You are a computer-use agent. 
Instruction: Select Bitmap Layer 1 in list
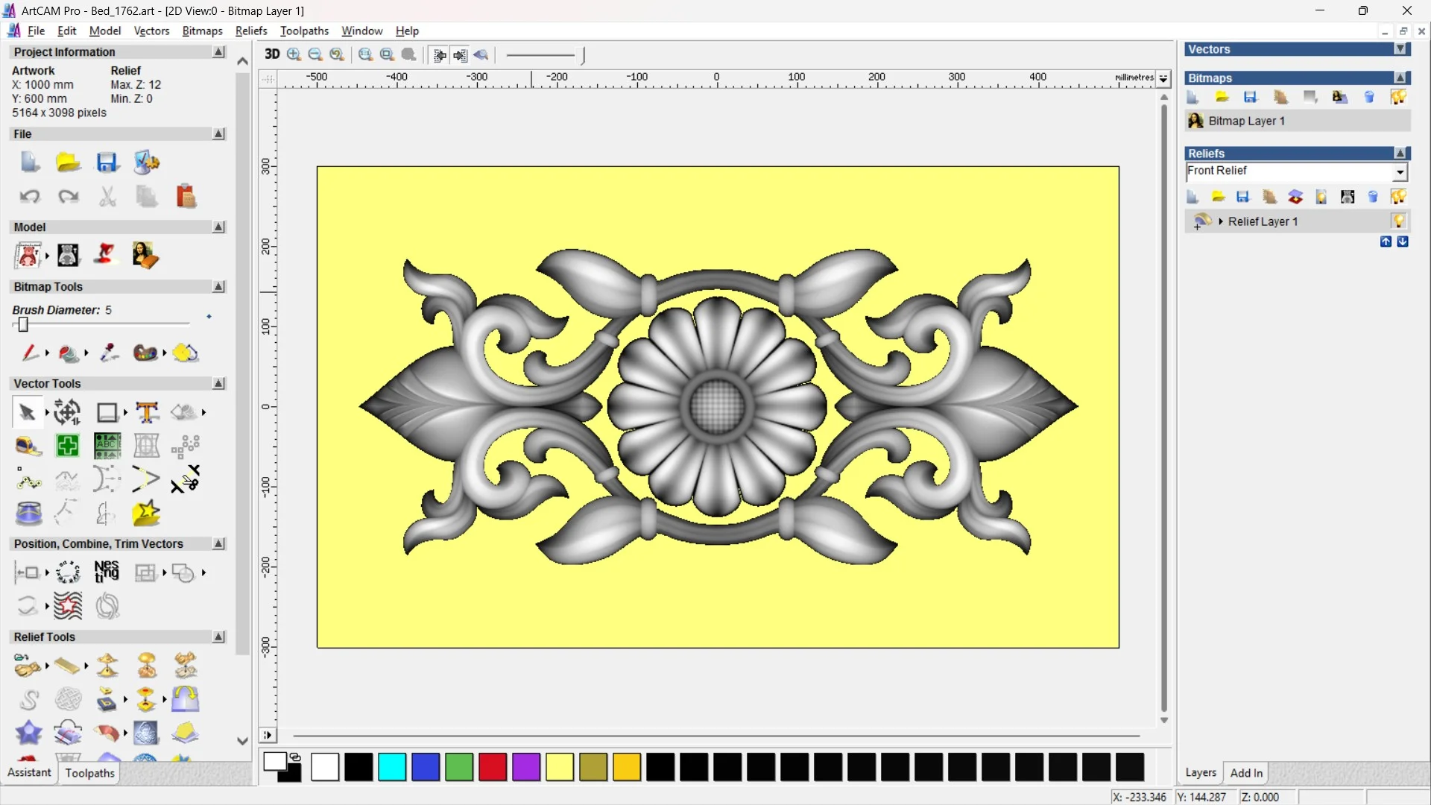1246,121
